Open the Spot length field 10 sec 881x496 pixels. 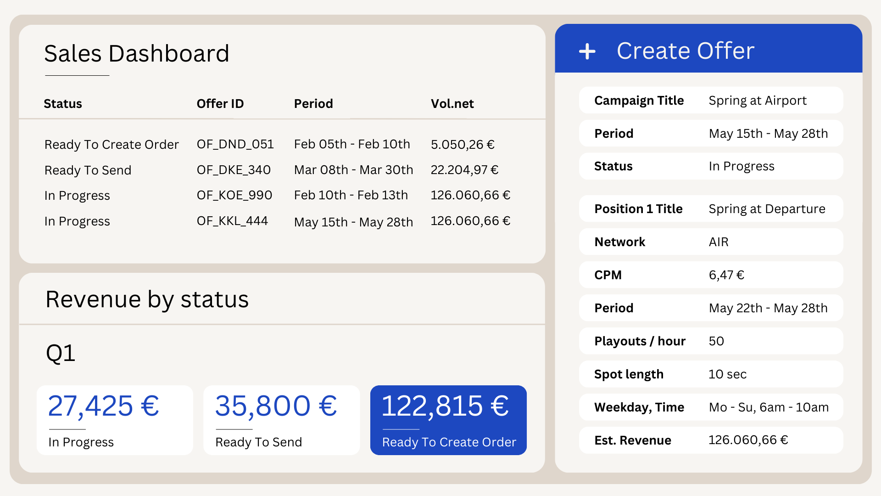click(727, 374)
